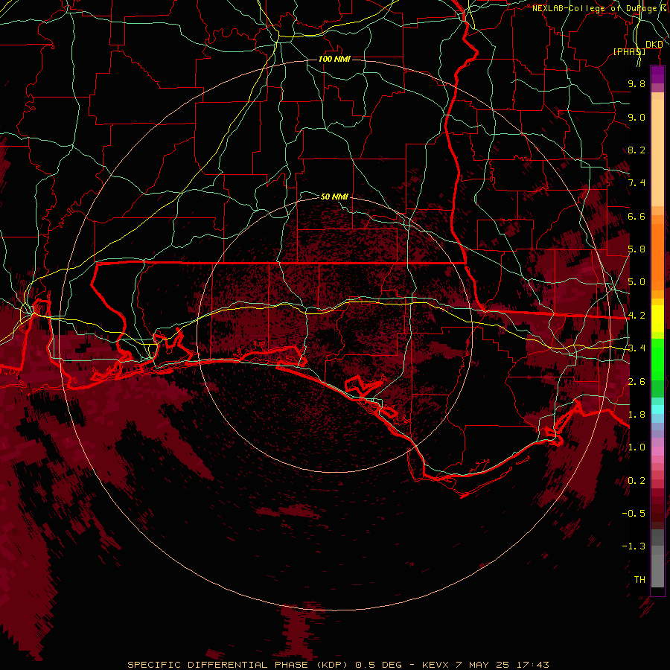Click the "TH" threshold label on legend
The height and width of the screenshot is (670, 670).
(639, 580)
